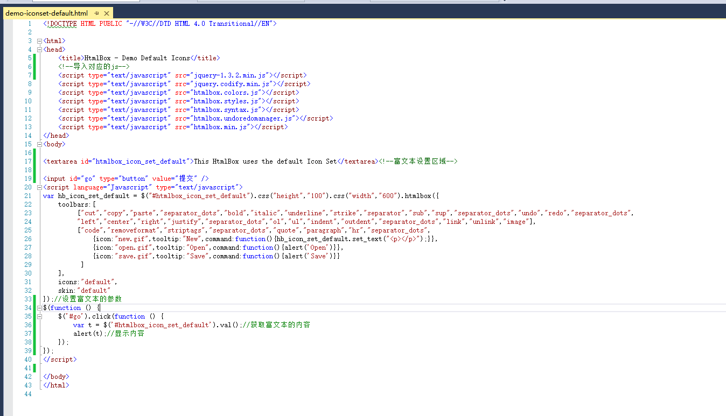This screenshot has height=416, width=726.
Task: Click the "toolbars:[" property
Action: coord(77,205)
